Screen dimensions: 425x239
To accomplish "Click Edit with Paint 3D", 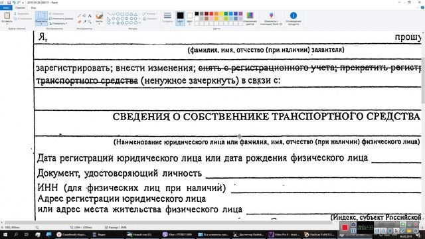I will tap(271, 19).
